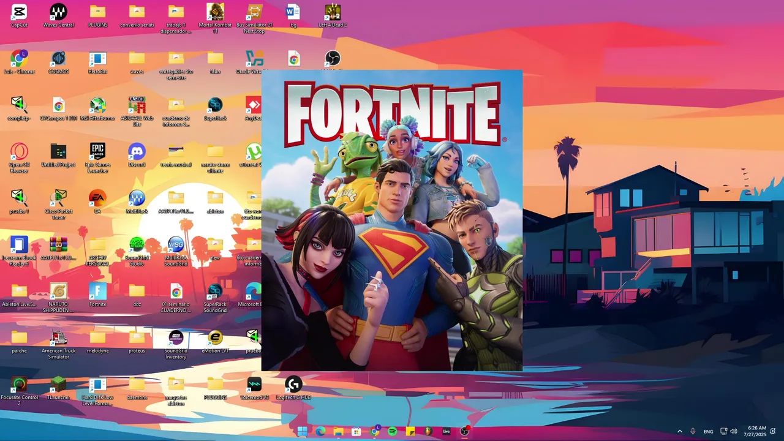784x441 pixels.
Task: Select the Mortal Kombat 11 shortcut
Action: [x=215, y=18]
